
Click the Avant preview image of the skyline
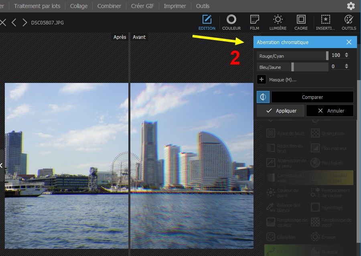[x=192, y=165]
